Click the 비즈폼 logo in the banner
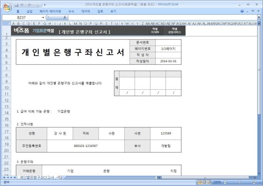This screenshot has height=186, width=263. coord(21,31)
